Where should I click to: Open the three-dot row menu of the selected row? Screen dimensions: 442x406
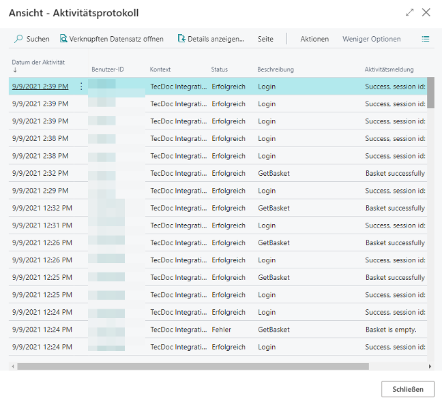click(x=81, y=87)
